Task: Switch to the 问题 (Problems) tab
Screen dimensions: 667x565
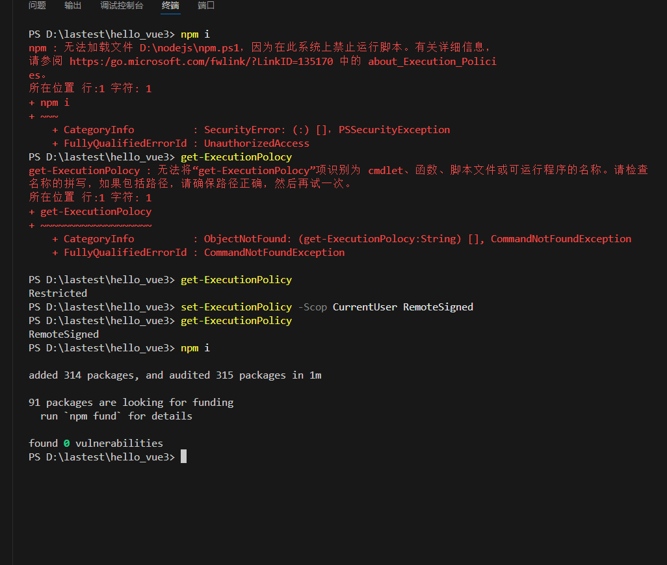Action: tap(36, 6)
